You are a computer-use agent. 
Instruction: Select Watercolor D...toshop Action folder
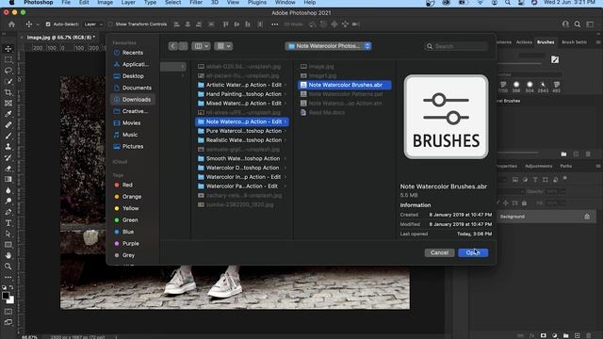pyautogui.click(x=242, y=168)
